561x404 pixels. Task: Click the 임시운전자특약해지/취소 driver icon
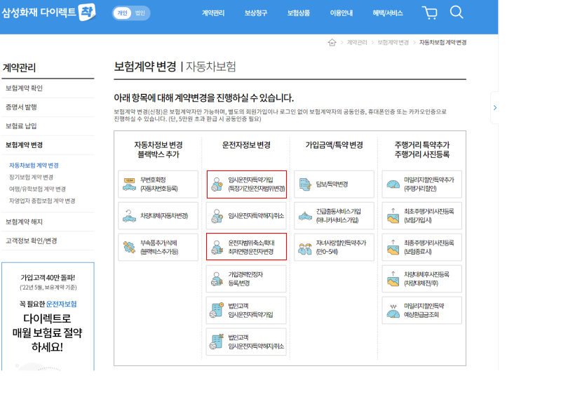coord(217,216)
